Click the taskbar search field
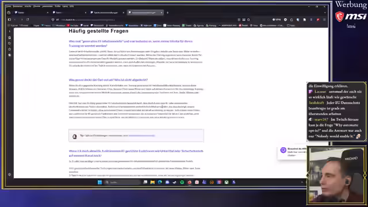This screenshot has width=368, height=207. pos(122,182)
